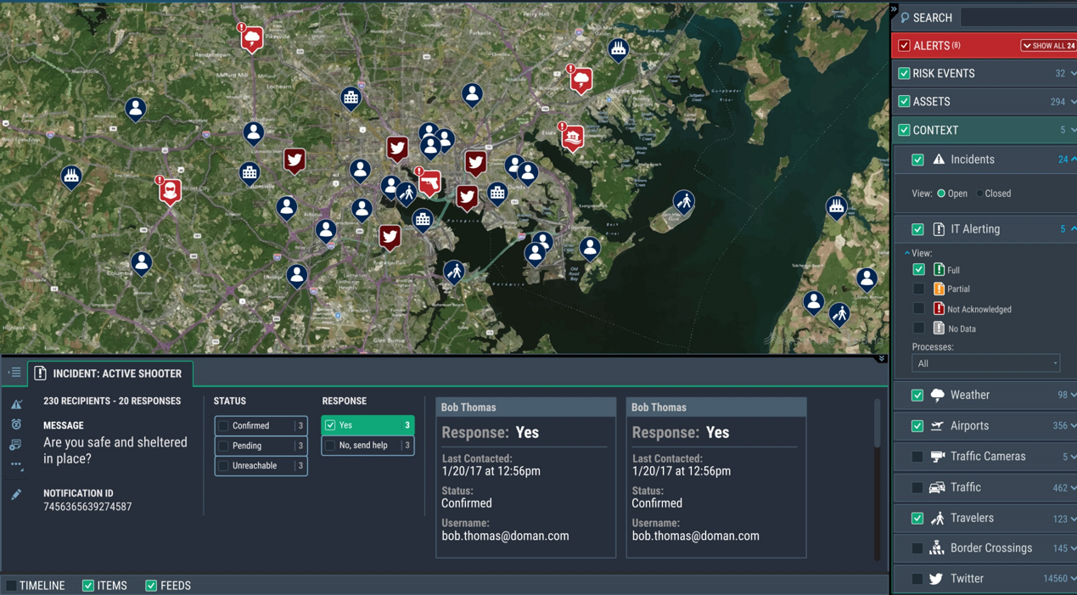Click the Show All 24 alerts button
The height and width of the screenshot is (595, 1077).
1048,46
